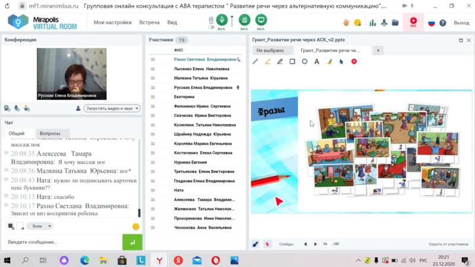Click the small toggle switch beside microphone

coord(211,27)
